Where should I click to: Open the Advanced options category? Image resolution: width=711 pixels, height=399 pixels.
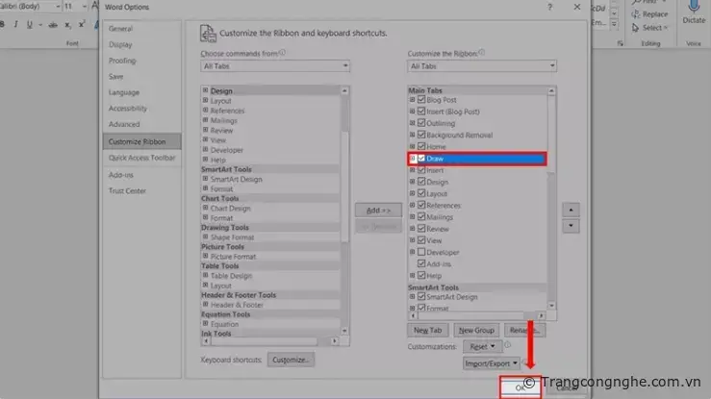coord(124,124)
